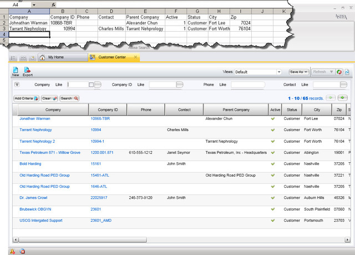Click the scrollbar right arrow
Viewport: 355px width, 255px height.
tap(347, 239)
